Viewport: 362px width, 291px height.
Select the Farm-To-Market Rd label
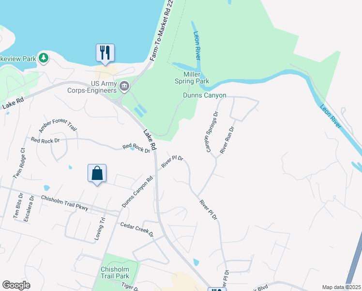point(162,31)
